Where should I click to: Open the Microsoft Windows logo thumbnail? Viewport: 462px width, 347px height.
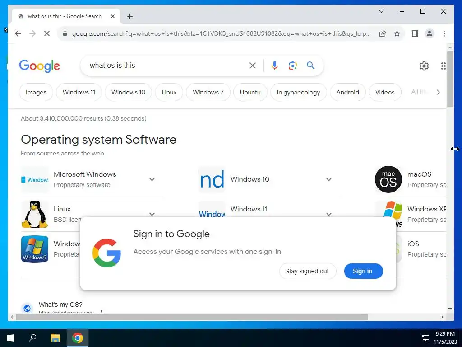[x=35, y=179]
